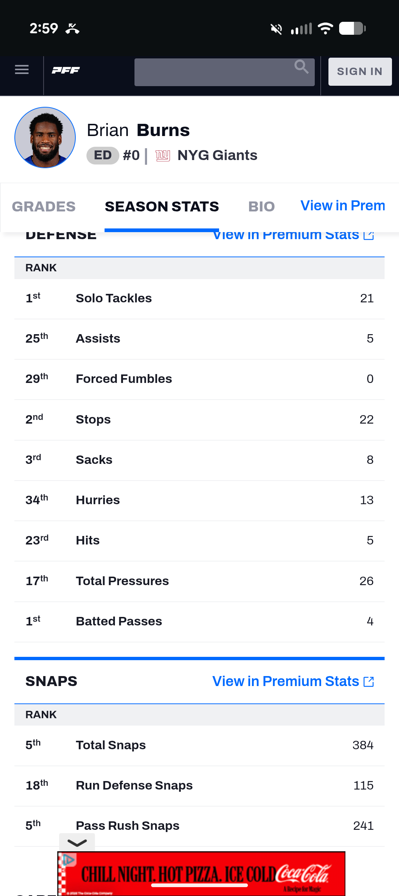Open the hamburger navigation menu

click(22, 69)
